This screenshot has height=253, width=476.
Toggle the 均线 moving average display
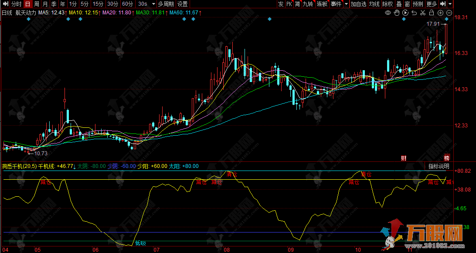click(x=374, y=4)
